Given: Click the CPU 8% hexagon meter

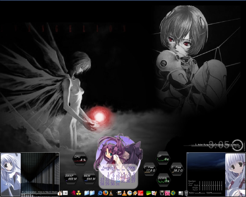Looking at the screenshot, I should coord(80,158).
